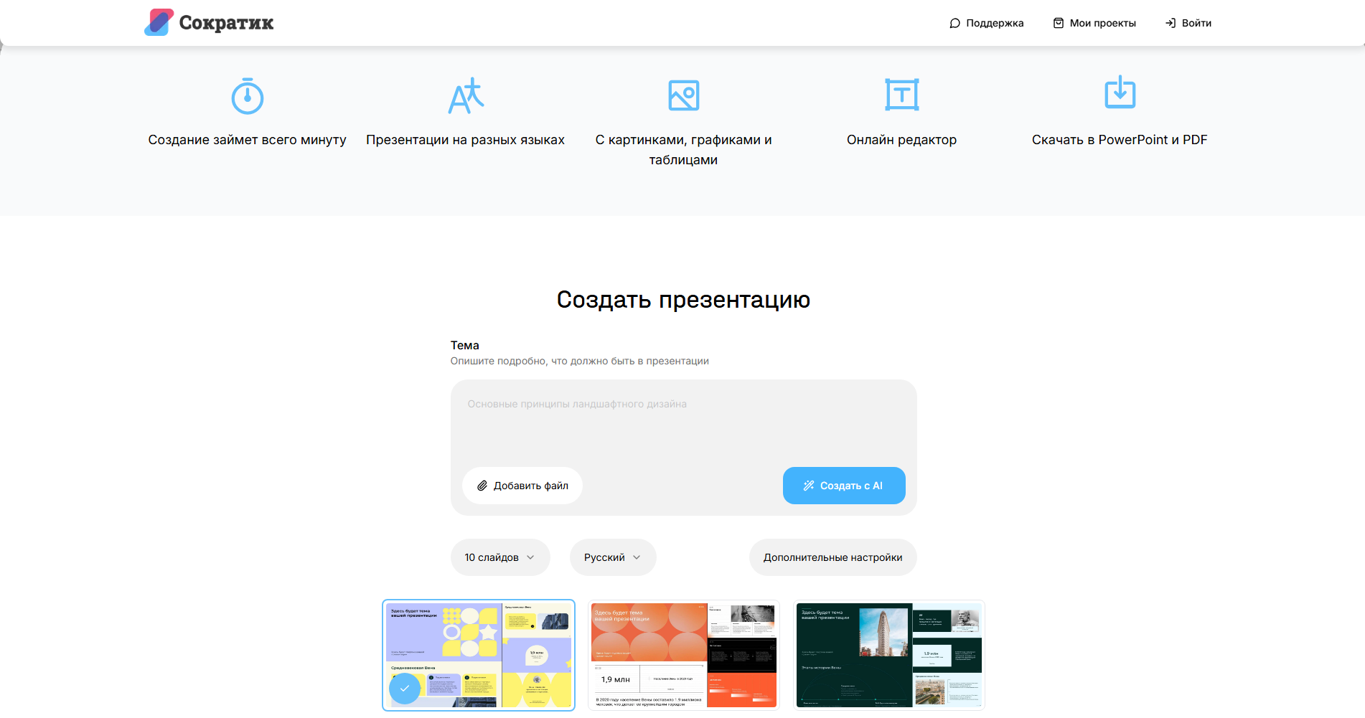Open Поддержка in the top menu

pyautogui.click(x=986, y=23)
